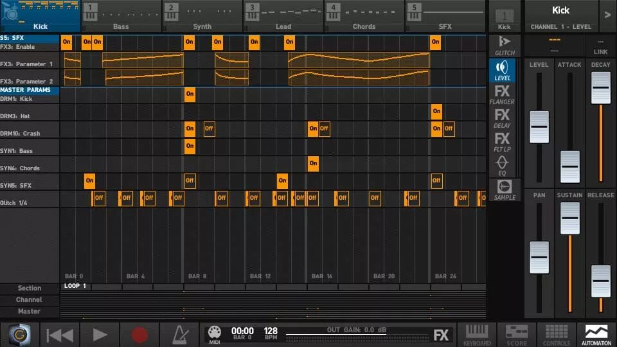Open the FX FLT LP slot

[503, 141]
